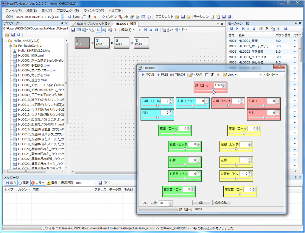Viewport: 305px width, 233px height.
Task: Click the 左膝 slider thumb
Action: (236, 165)
